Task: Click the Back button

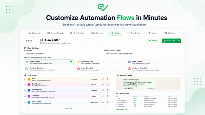Action: coord(29,41)
